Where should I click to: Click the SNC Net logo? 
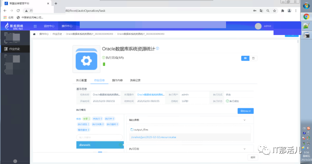[14, 26]
